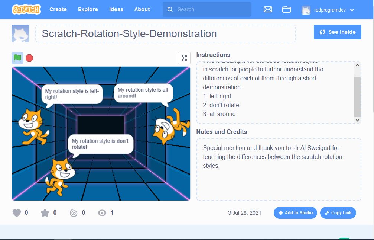Click the Copy Link button
This screenshot has width=374, height=240.
click(338, 213)
